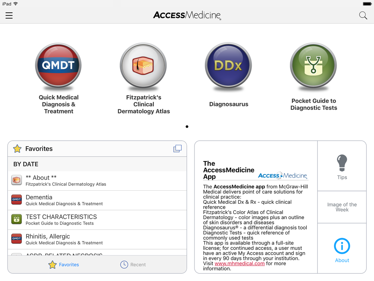374x281 pixels.
Task: Tap the search magnifier icon
Action: pyautogui.click(x=363, y=15)
